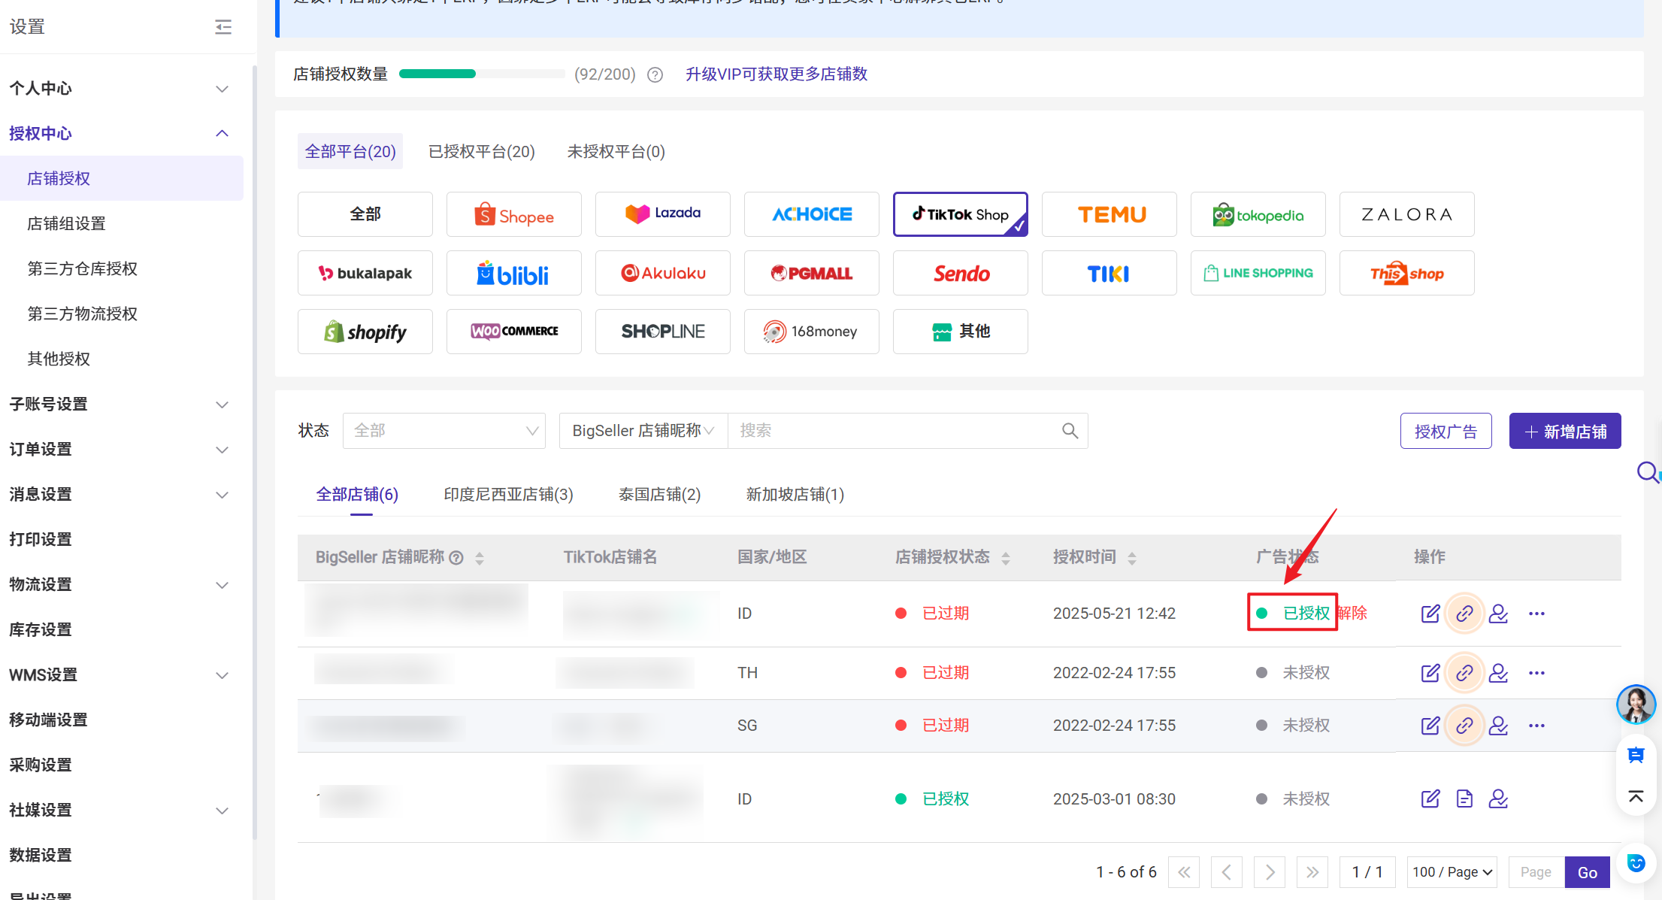Click user icon in the 2025-03-01 row
Viewport: 1662px width, 900px height.
point(1498,798)
